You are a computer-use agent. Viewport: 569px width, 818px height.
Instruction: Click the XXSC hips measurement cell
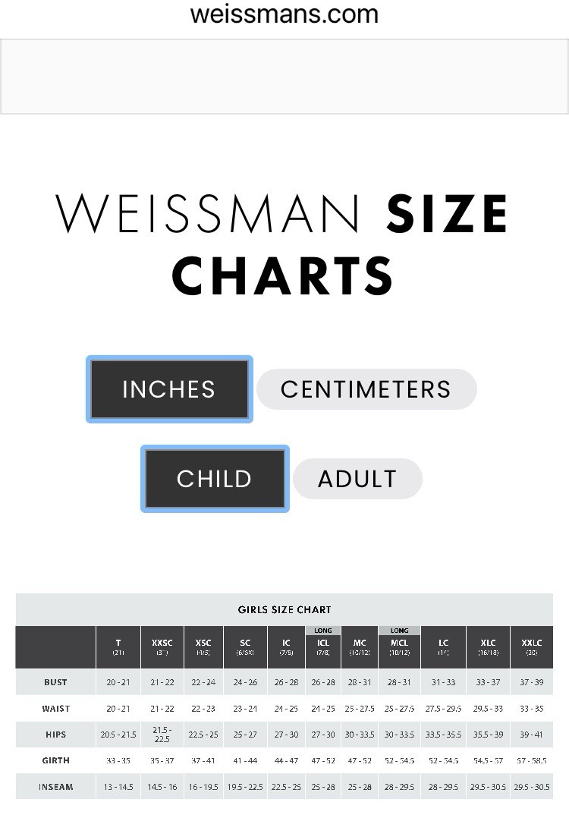click(162, 735)
